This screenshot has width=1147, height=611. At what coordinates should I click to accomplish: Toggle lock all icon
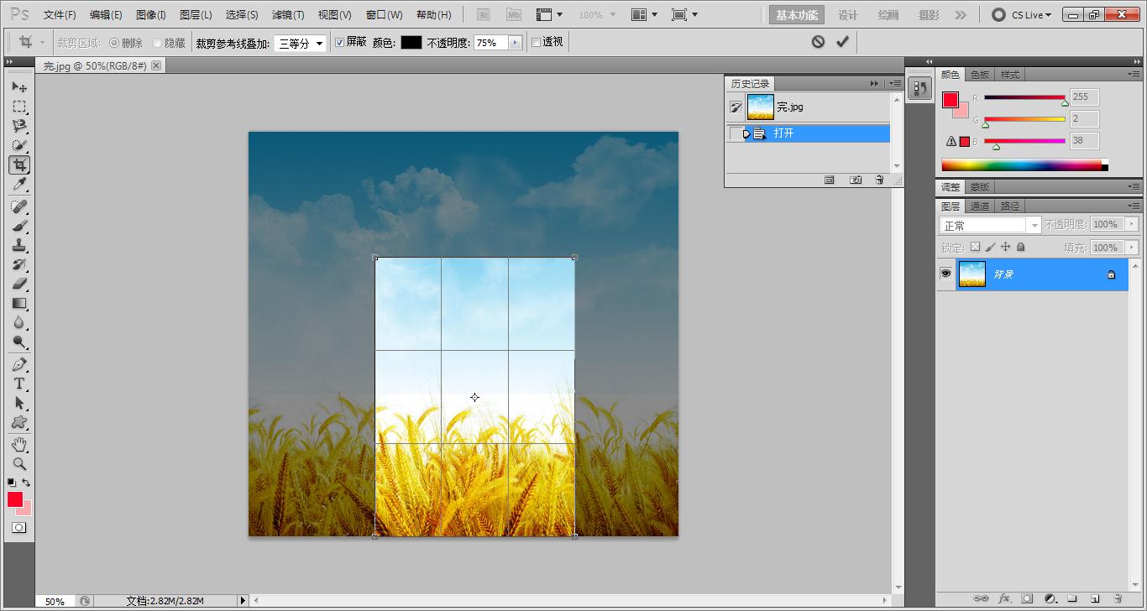pyautogui.click(x=1020, y=248)
